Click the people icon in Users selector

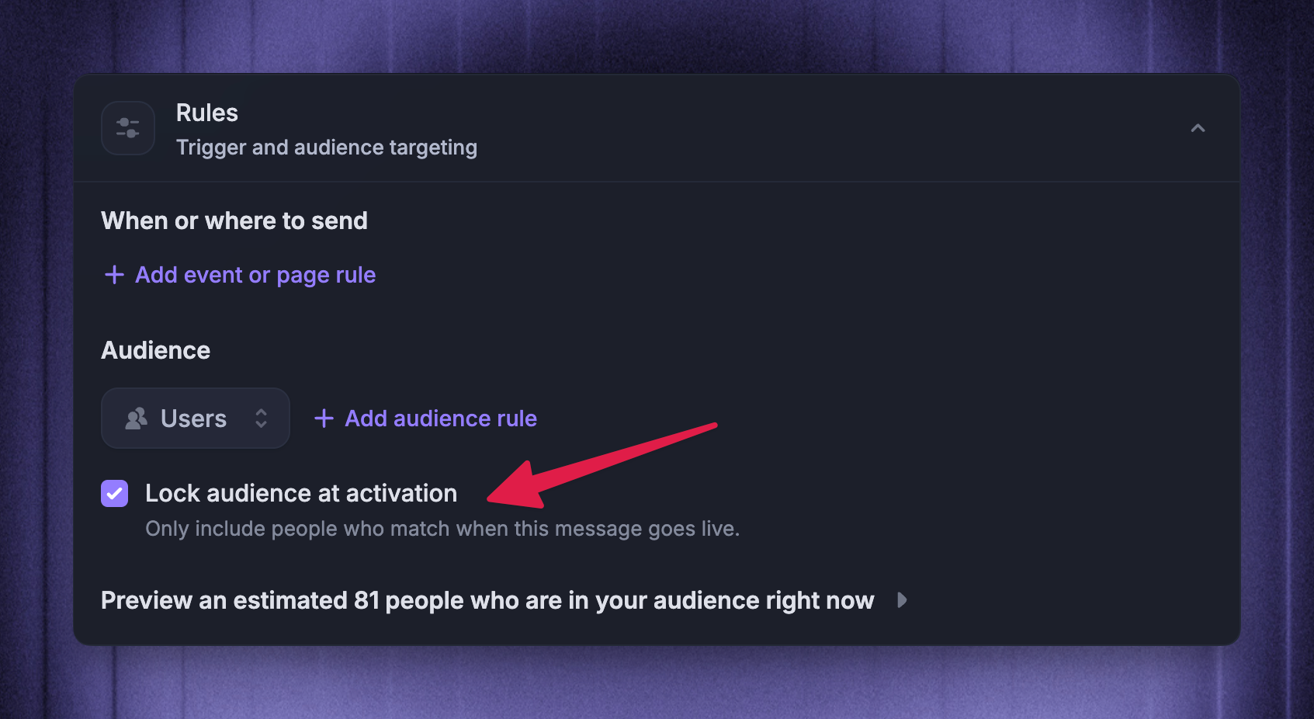click(x=137, y=419)
